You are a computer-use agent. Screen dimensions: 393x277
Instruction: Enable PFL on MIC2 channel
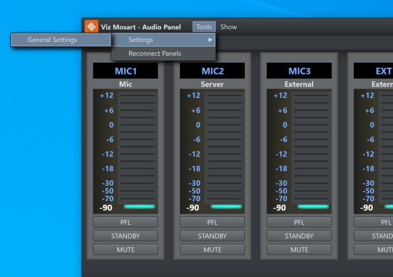[212, 222]
